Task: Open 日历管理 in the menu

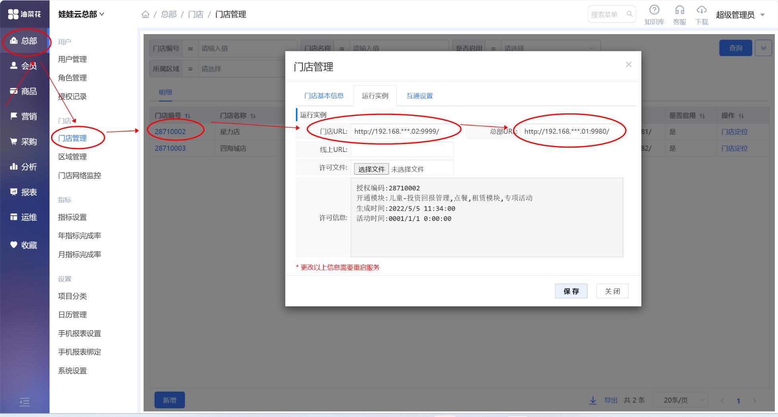Action: (72, 315)
